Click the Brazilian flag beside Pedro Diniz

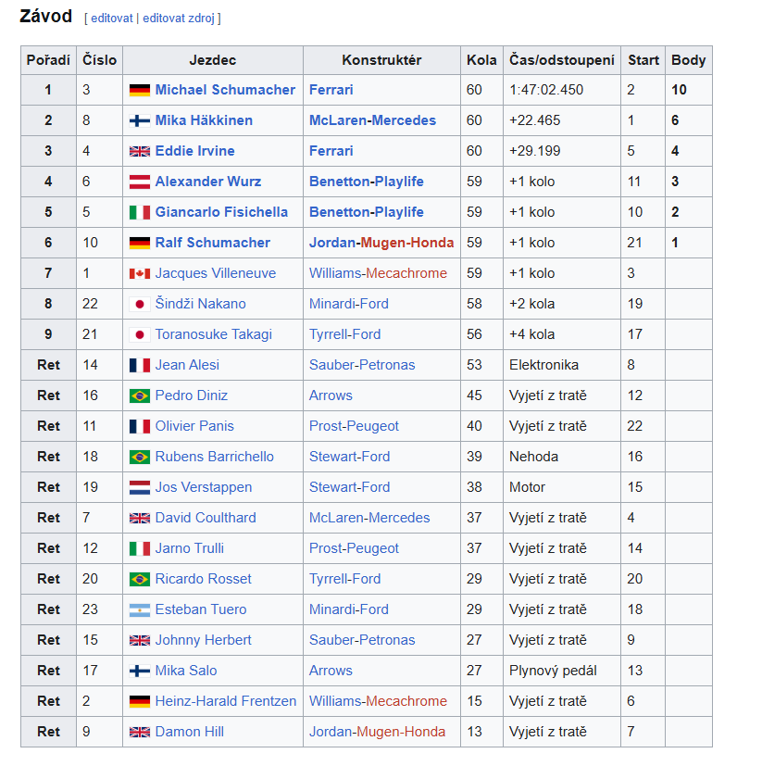(139, 396)
